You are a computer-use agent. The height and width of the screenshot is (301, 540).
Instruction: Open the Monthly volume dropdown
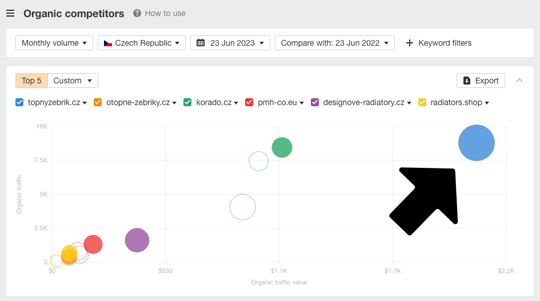(54, 43)
